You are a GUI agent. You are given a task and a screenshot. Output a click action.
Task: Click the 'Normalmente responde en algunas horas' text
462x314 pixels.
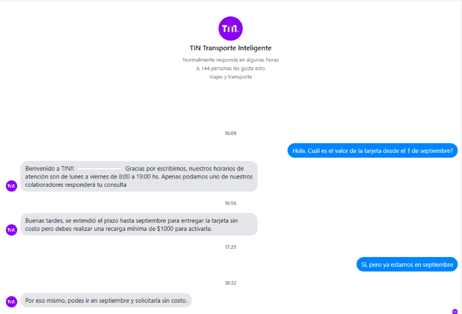point(230,60)
